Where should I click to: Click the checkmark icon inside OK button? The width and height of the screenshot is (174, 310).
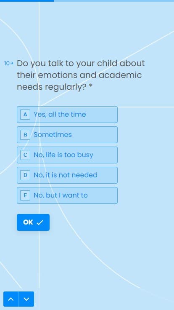(40, 223)
